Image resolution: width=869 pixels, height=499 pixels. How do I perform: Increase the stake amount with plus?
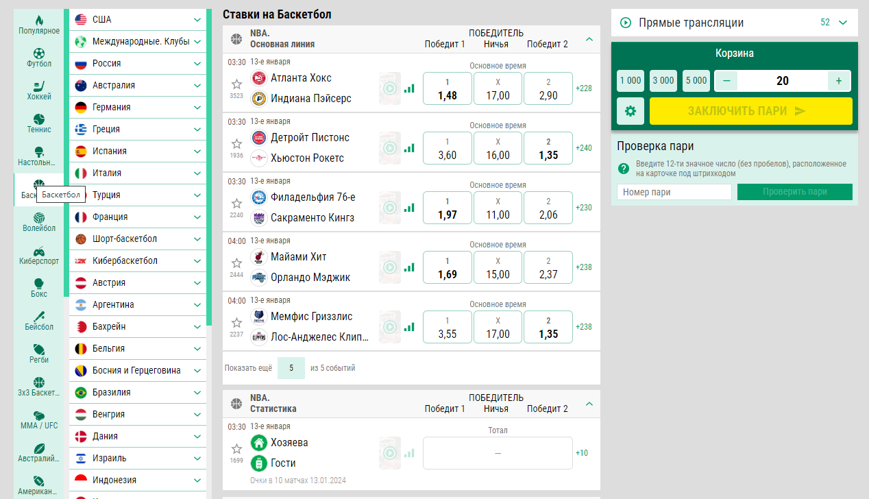click(x=839, y=81)
